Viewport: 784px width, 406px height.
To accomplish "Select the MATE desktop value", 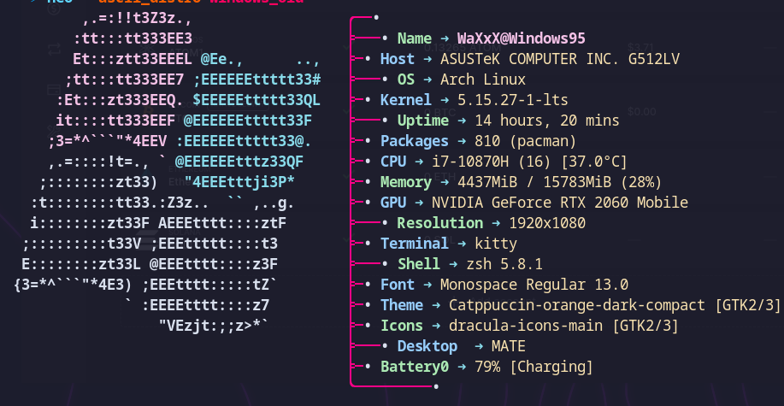I will tap(509, 346).
